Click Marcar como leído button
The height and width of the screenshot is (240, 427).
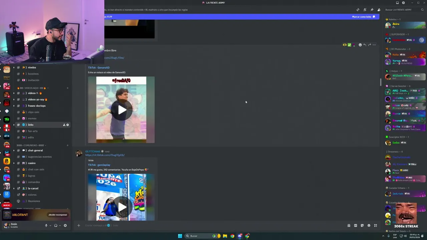(x=364, y=17)
